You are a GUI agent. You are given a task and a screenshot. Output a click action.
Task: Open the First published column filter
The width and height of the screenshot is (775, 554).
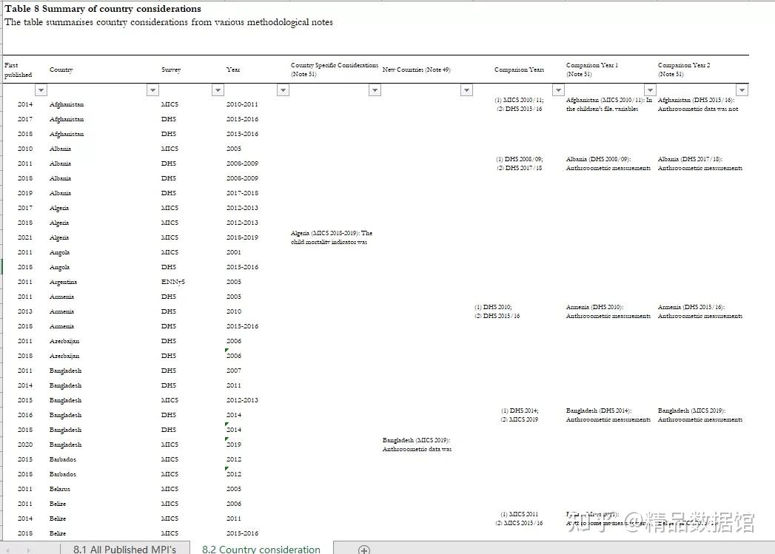coord(41,89)
